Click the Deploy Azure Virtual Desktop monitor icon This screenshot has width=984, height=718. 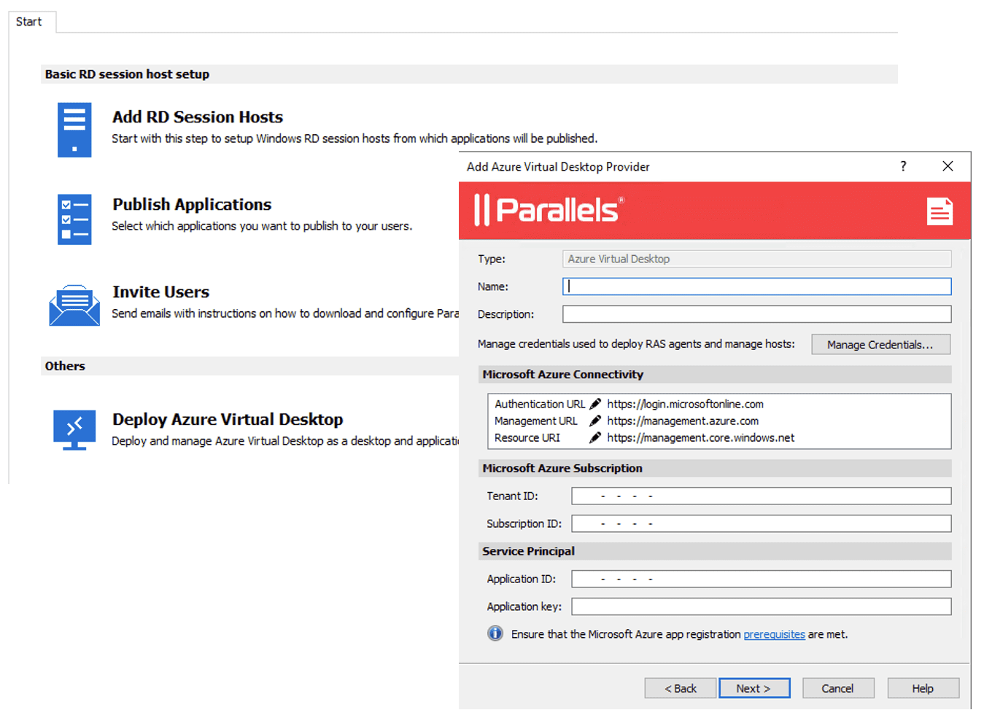[74, 430]
